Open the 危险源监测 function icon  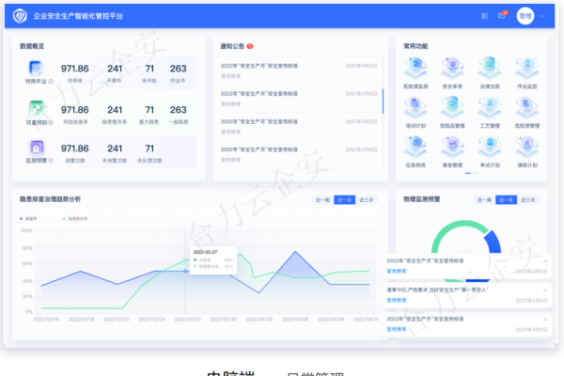click(x=415, y=68)
